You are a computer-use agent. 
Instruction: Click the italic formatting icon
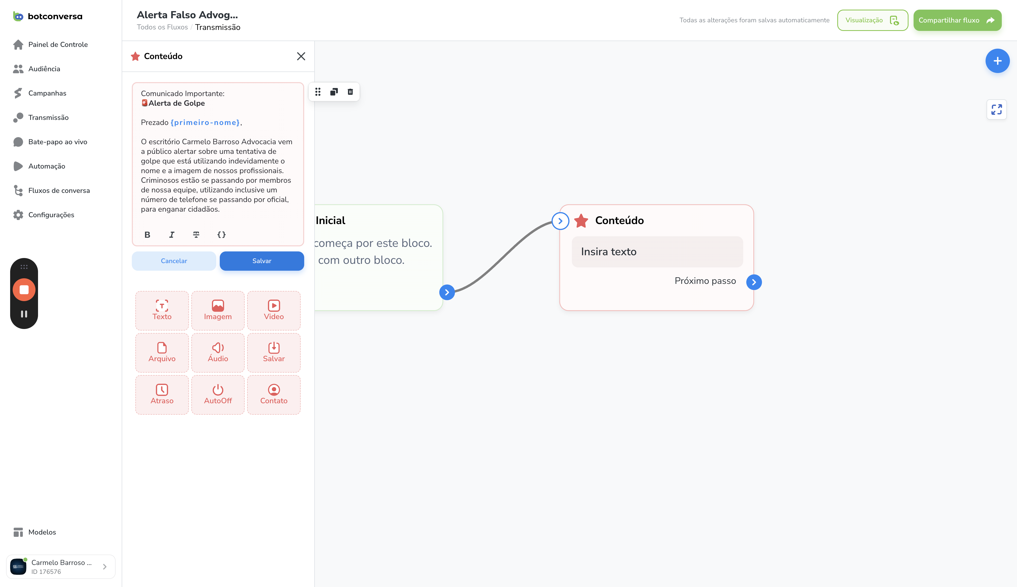(172, 235)
